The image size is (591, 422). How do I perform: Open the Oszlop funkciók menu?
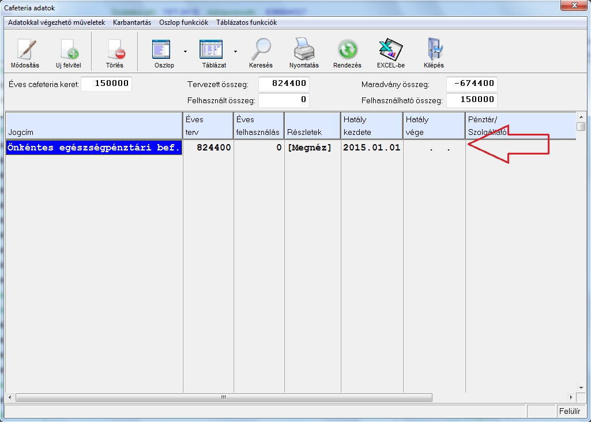[183, 22]
